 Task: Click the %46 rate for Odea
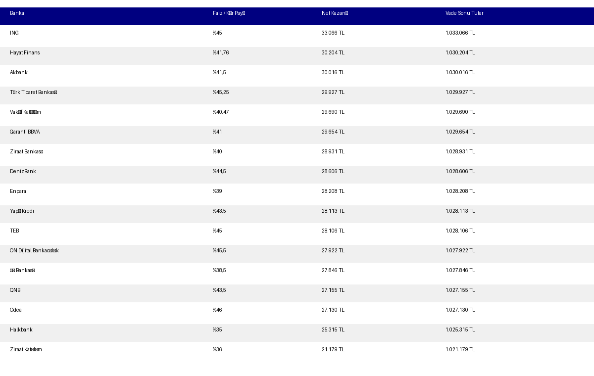[x=217, y=310]
